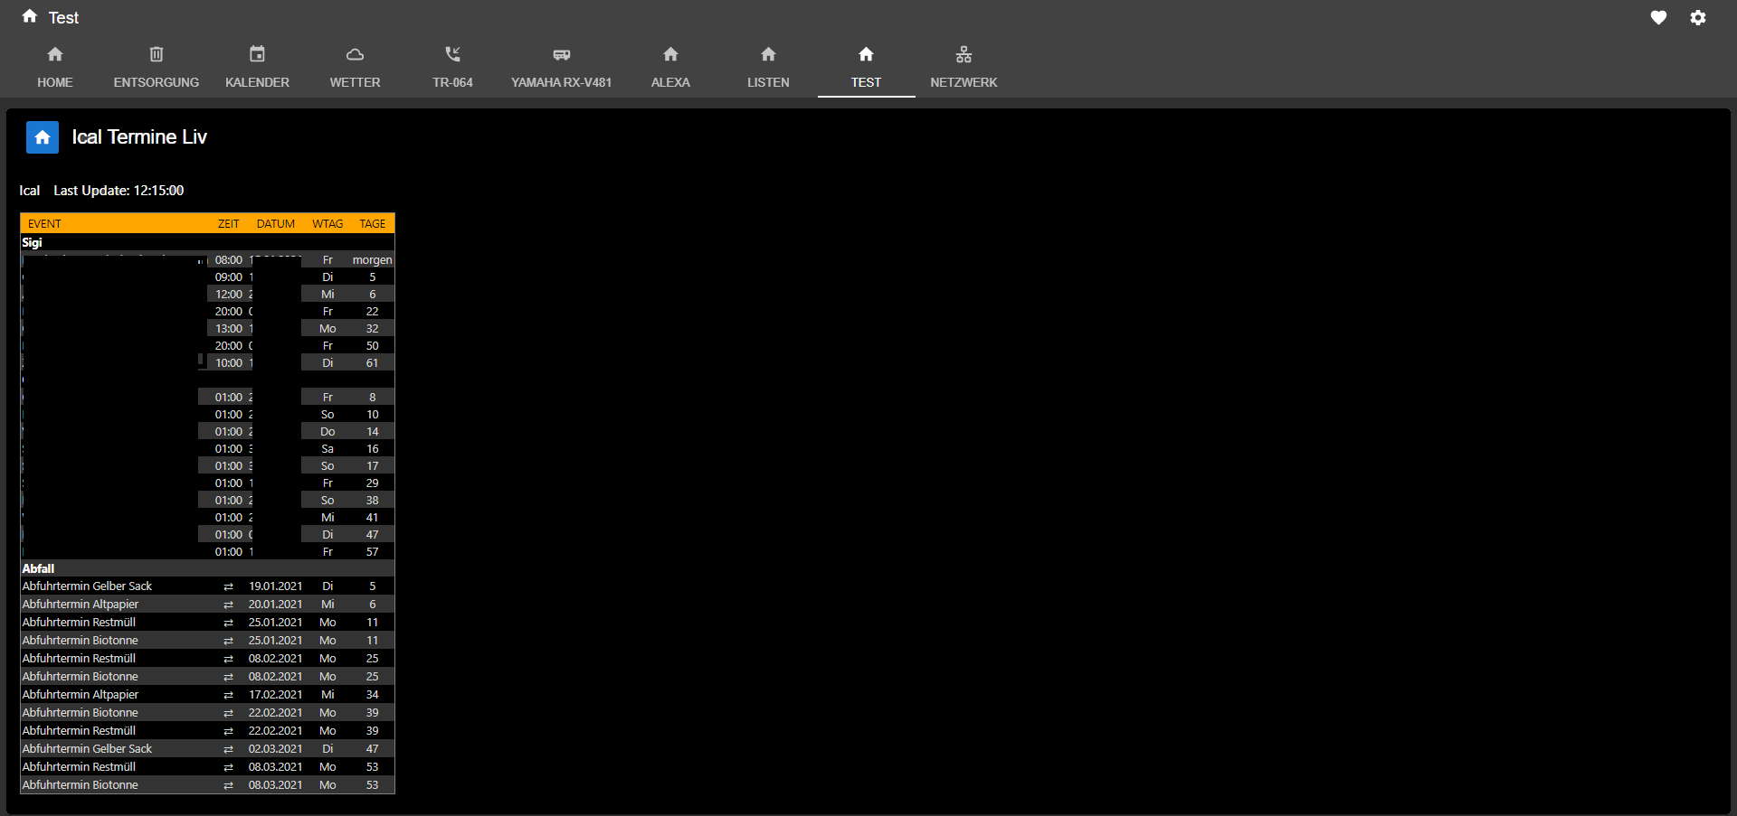Click the LISTEN house icon
Image resolution: width=1737 pixels, height=816 pixels.
click(x=768, y=55)
